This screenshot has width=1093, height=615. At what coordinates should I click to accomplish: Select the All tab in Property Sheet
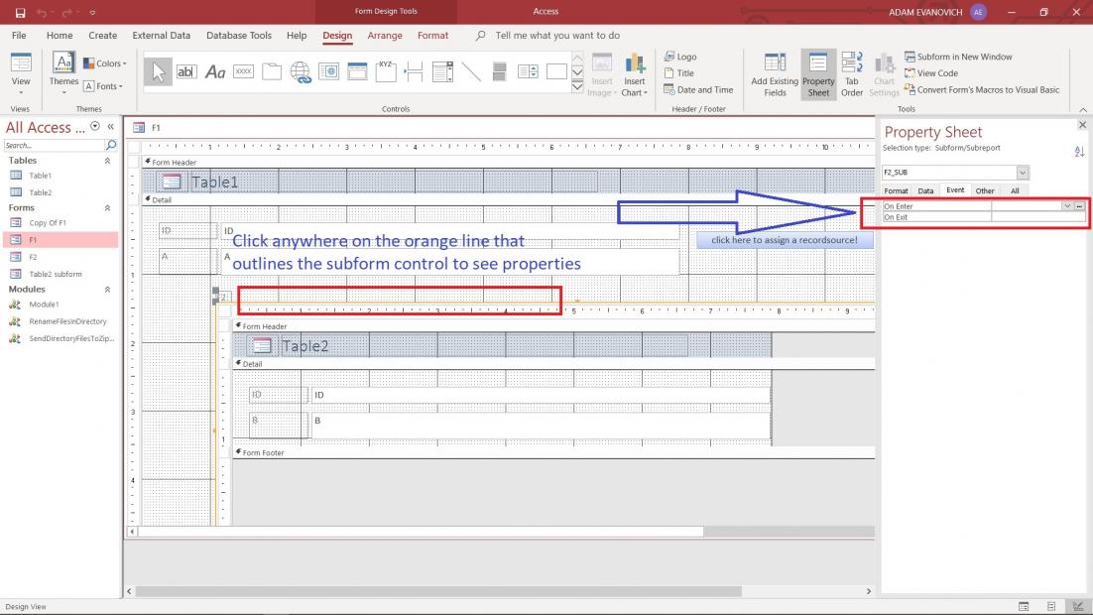tap(1015, 191)
